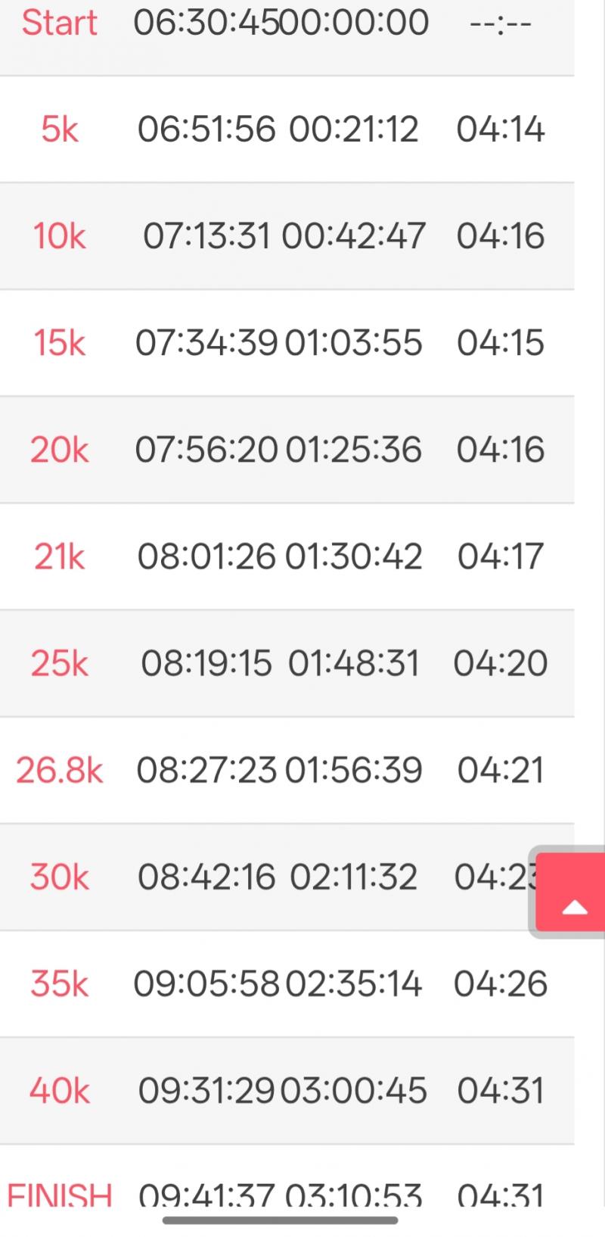Select the 21k elapsed time 01:30:42

353,557
